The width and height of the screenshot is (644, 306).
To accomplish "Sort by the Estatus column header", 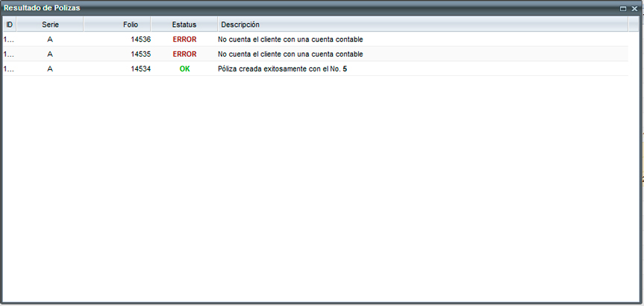I will [184, 25].
